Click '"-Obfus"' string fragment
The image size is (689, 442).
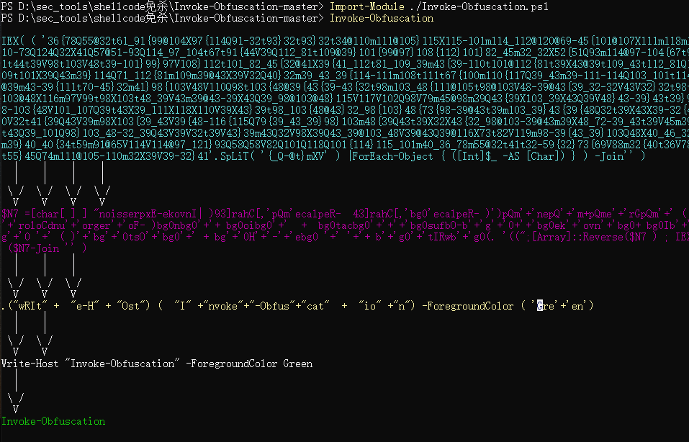272,306
